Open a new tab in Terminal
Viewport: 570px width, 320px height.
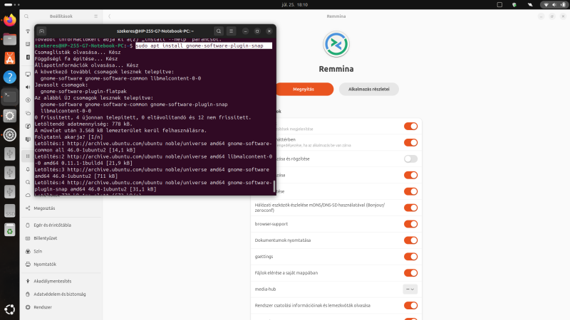coord(42,31)
